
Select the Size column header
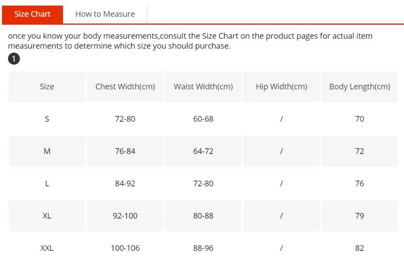(x=47, y=87)
